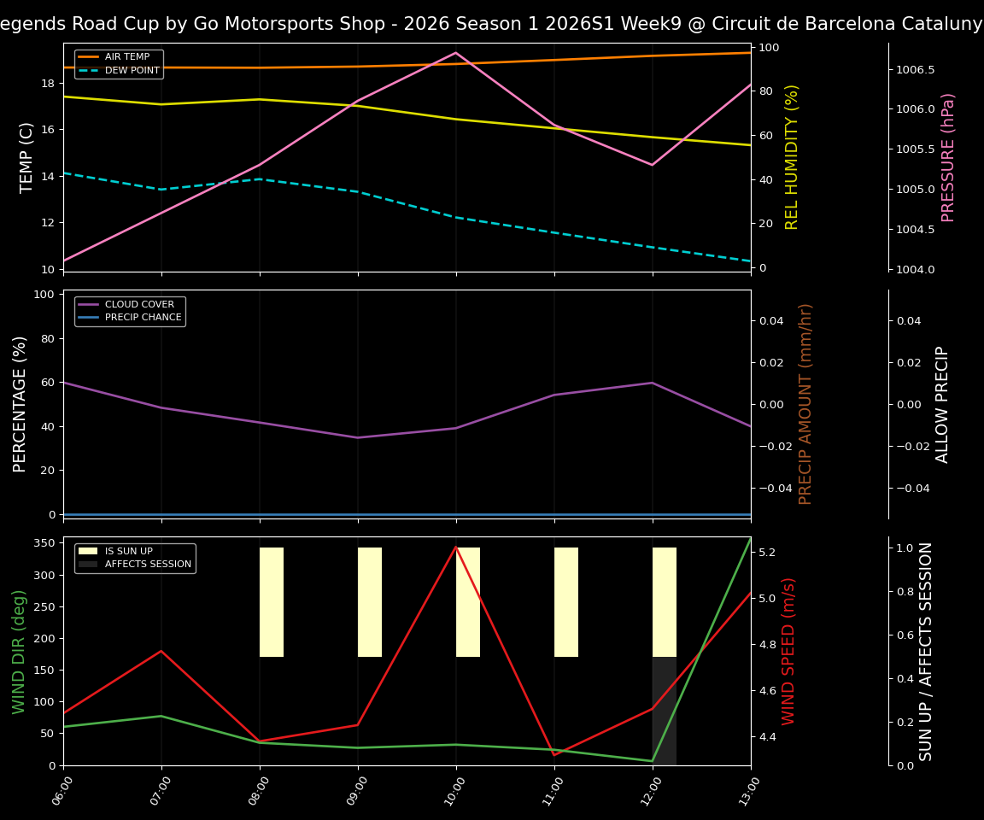Select the AFFECTS SESSION dark swatch

[x=86, y=565]
